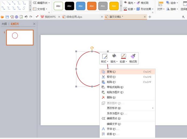Click the undo arrow icon
The height and width of the screenshot is (139, 187).
click(26, 17)
